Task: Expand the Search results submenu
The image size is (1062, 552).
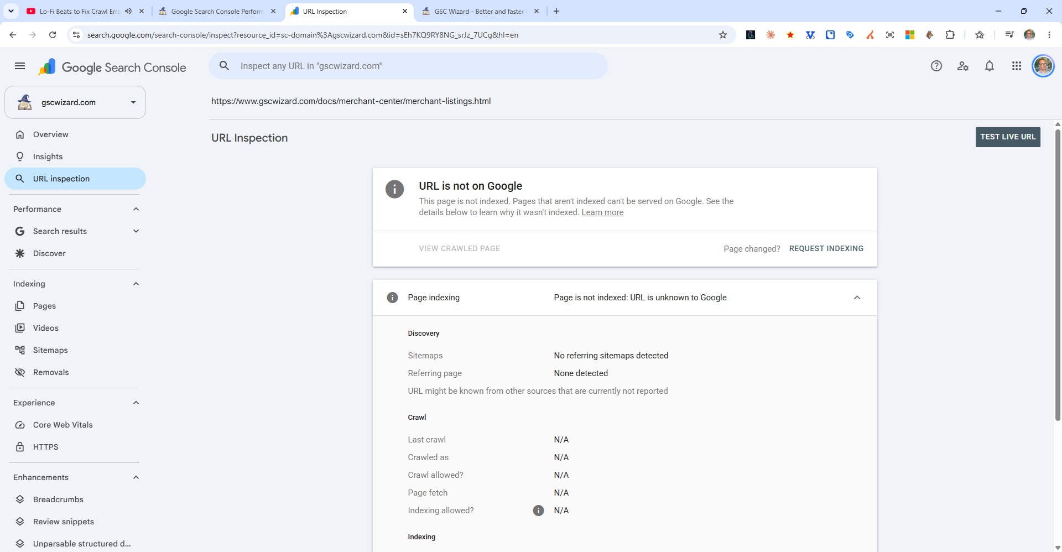Action: tap(136, 231)
